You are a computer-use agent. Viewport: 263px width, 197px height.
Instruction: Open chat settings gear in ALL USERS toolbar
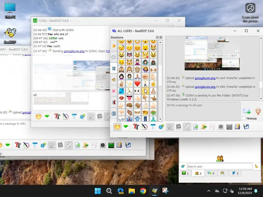click(161, 127)
